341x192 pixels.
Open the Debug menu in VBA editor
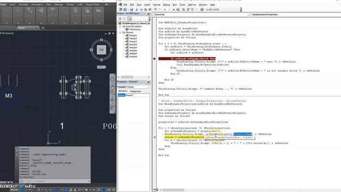(x=166, y=5)
